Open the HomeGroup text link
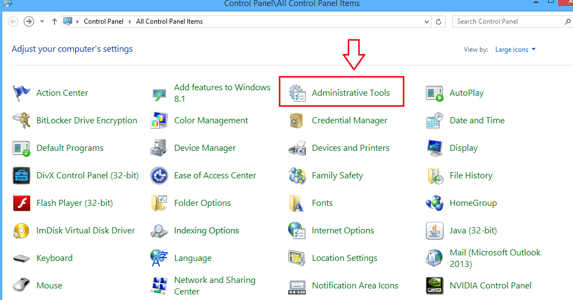Screen dimensions: 573x300 click(x=473, y=203)
